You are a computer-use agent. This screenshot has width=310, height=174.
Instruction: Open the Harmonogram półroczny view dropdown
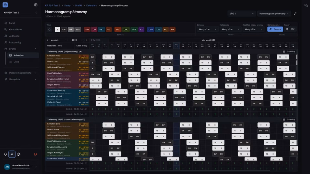[x=274, y=14]
